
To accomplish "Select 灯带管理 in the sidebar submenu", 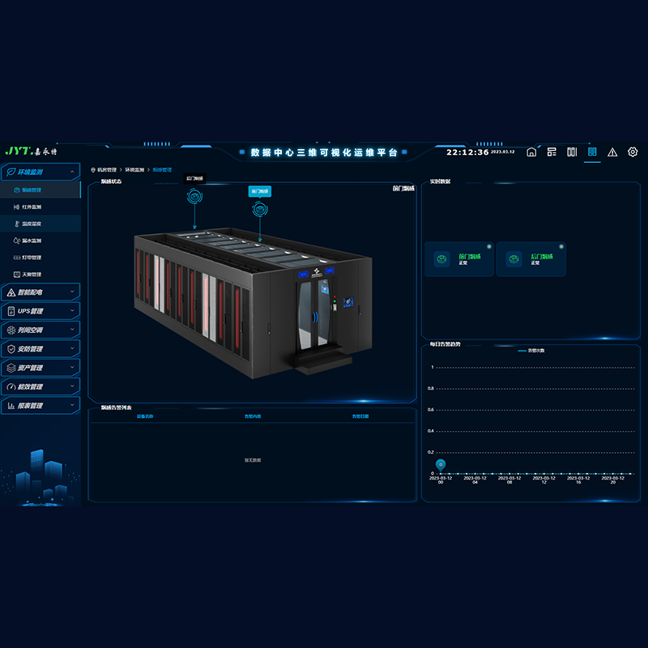I will [x=40, y=258].
